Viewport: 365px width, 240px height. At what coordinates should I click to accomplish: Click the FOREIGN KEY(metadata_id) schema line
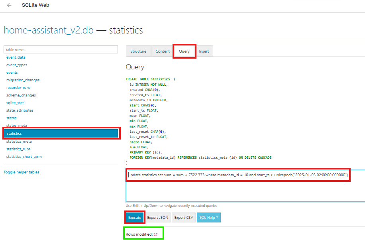pyautogui.click(x=200, y=158)
